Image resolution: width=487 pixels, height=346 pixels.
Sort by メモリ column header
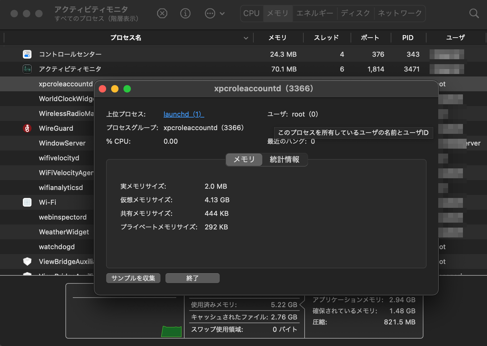click(278, 38)
